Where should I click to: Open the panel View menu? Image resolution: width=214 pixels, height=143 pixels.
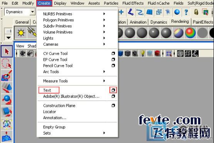20,46
